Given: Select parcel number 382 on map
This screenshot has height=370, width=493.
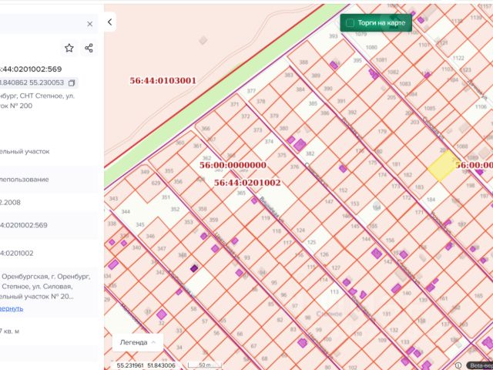Looking at the screenshot, I should pyautogui.click(x=310, y=153).
